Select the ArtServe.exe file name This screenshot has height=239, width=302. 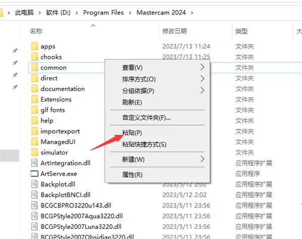tap(59, 174)
